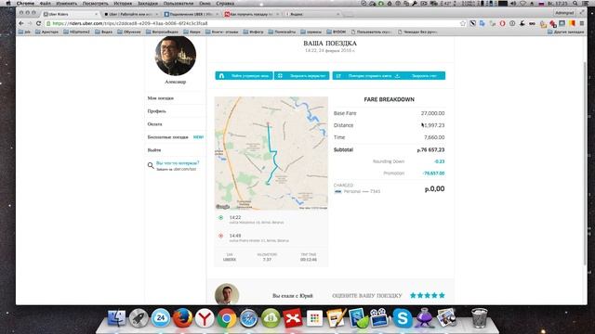595x334 pixels.
Task: Open the film camera app in Dock
Action: point(379,317)
